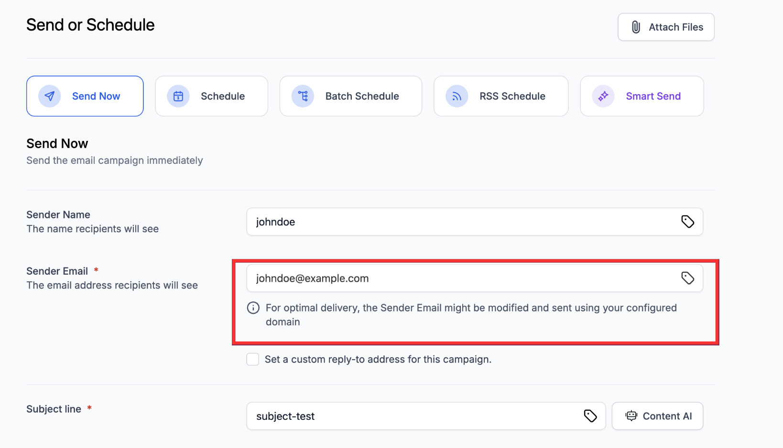
Task: Focus the Sender Name text field
Action: click(459, 222)
